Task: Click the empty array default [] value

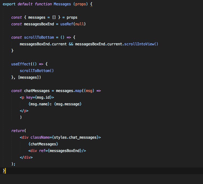Action: [54, 17]
